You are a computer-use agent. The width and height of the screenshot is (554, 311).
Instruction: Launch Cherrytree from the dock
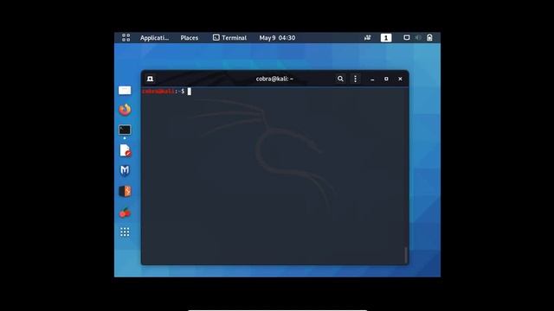click(125, 213)
